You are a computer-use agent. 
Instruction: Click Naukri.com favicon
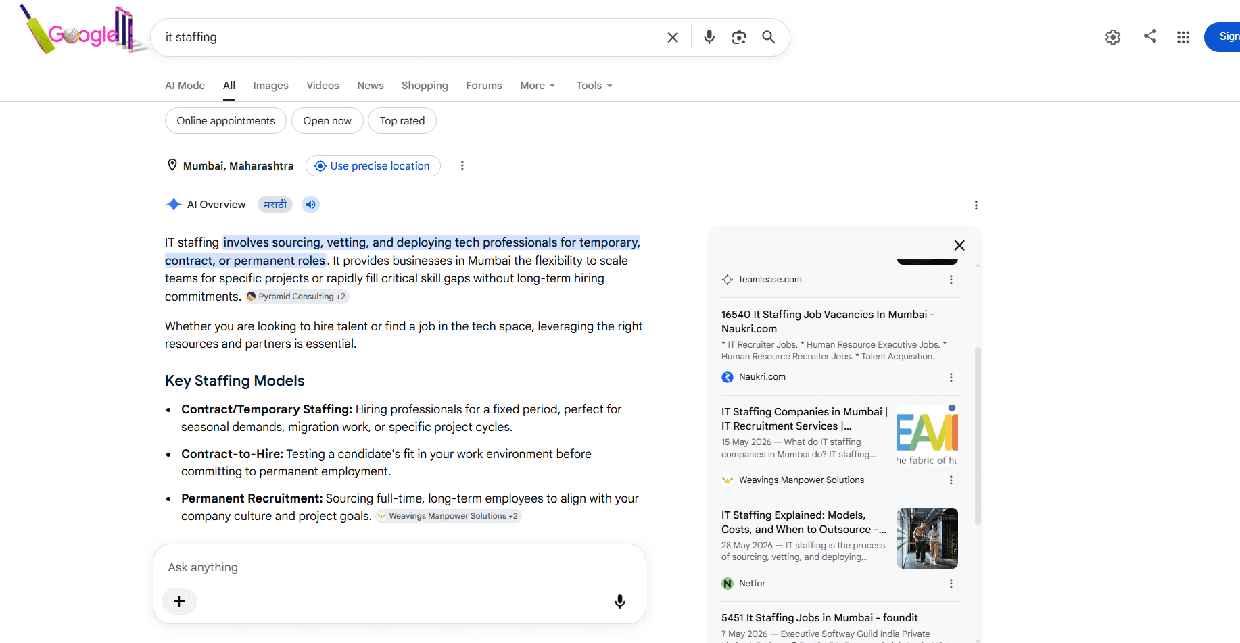point(728,377)
